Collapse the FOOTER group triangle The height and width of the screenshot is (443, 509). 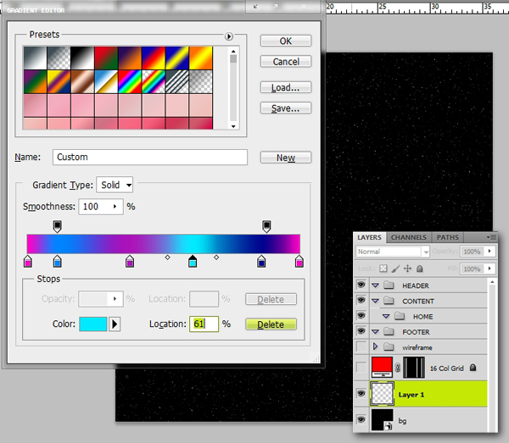click(x=376, y=332)
